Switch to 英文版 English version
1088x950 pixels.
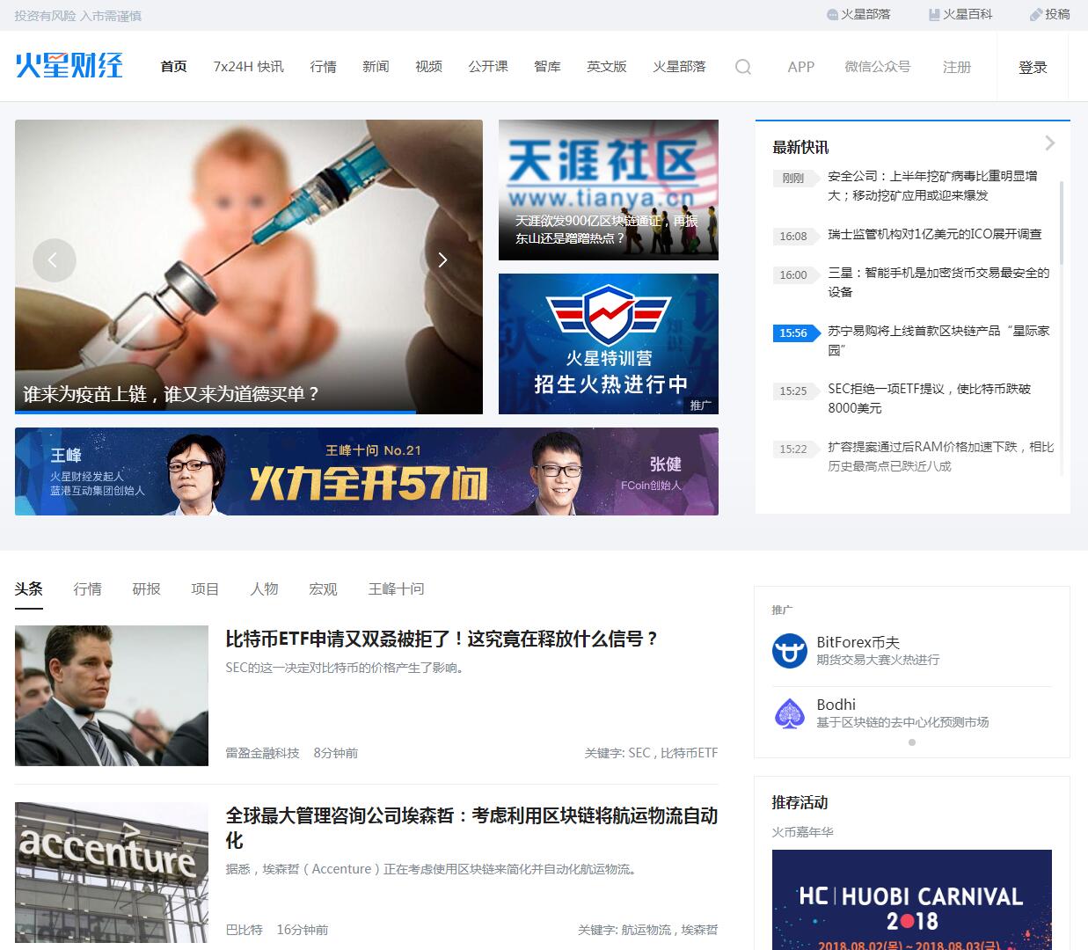607,67
